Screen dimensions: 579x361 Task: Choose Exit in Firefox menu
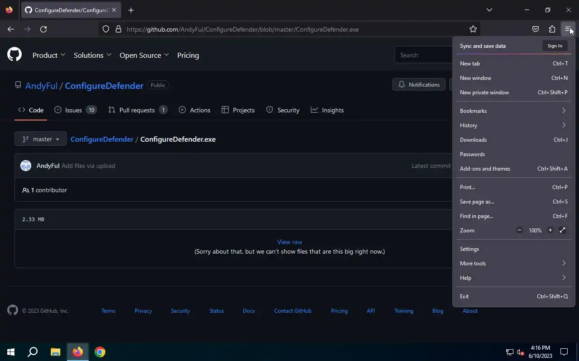[513, 296]
